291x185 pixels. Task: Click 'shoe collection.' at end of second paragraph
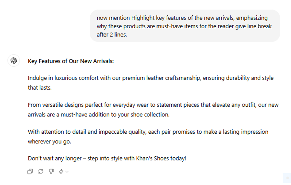(150, 115)
